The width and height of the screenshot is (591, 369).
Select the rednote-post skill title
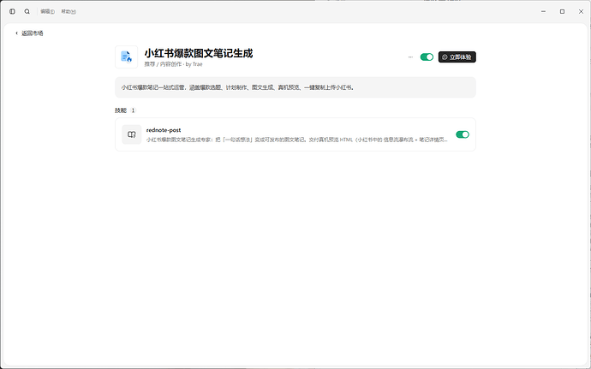[164, 130]
